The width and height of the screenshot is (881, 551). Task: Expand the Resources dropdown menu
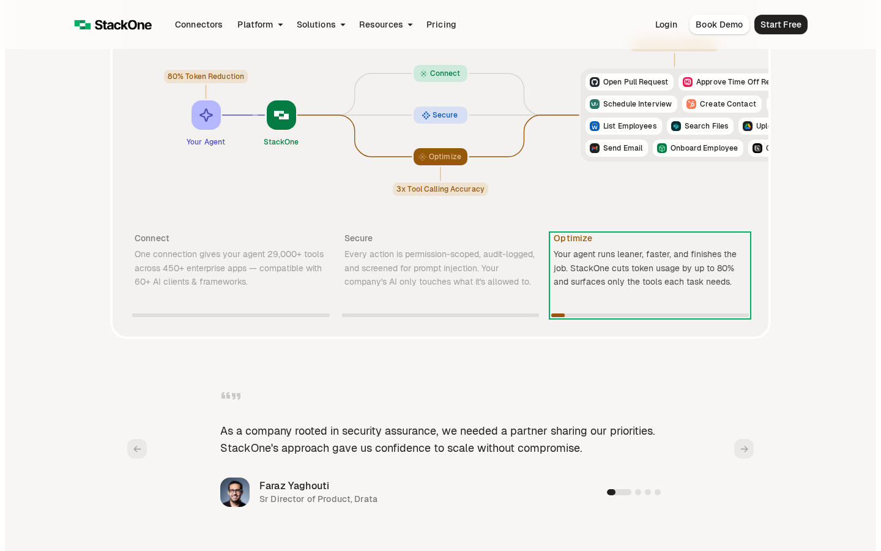(x=386, y=24)
